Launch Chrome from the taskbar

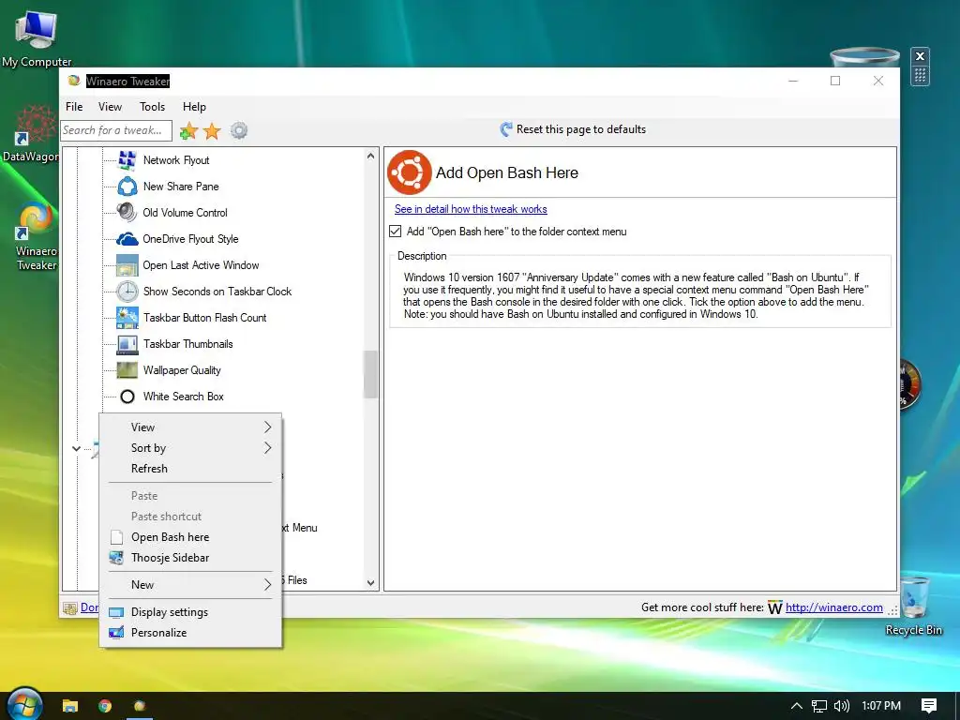[105, 706]
